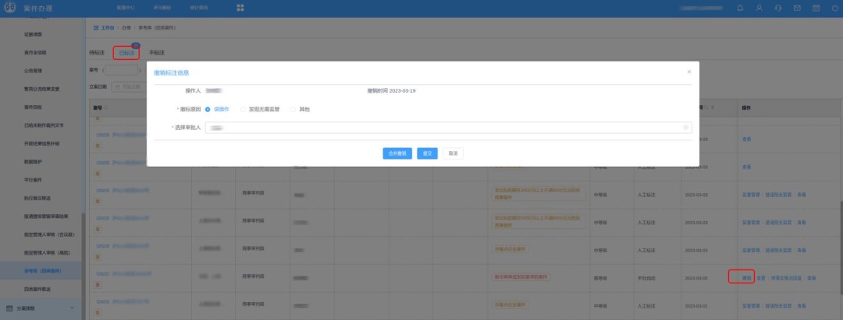
Task: Open the four-square app grid icon
Action: pyautogui.click(x=240, y=8)
